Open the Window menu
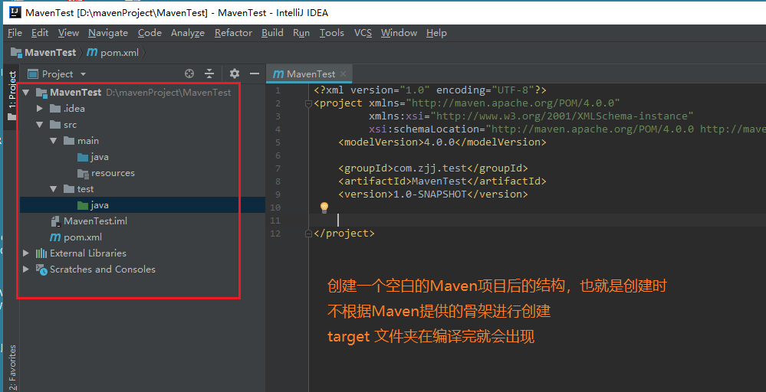 (399, 33)
